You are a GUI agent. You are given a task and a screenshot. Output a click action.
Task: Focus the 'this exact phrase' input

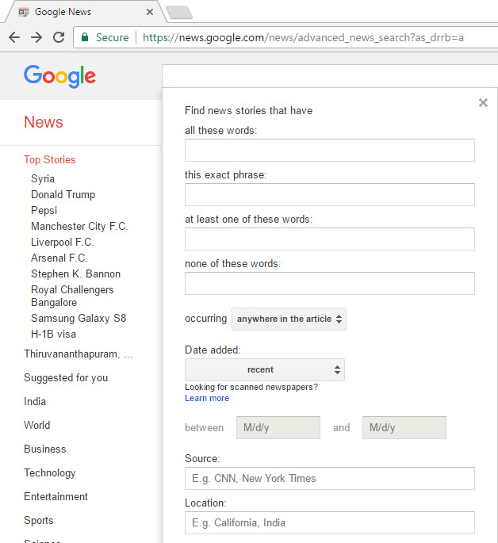pyautogui.click(x=329, y=195)
